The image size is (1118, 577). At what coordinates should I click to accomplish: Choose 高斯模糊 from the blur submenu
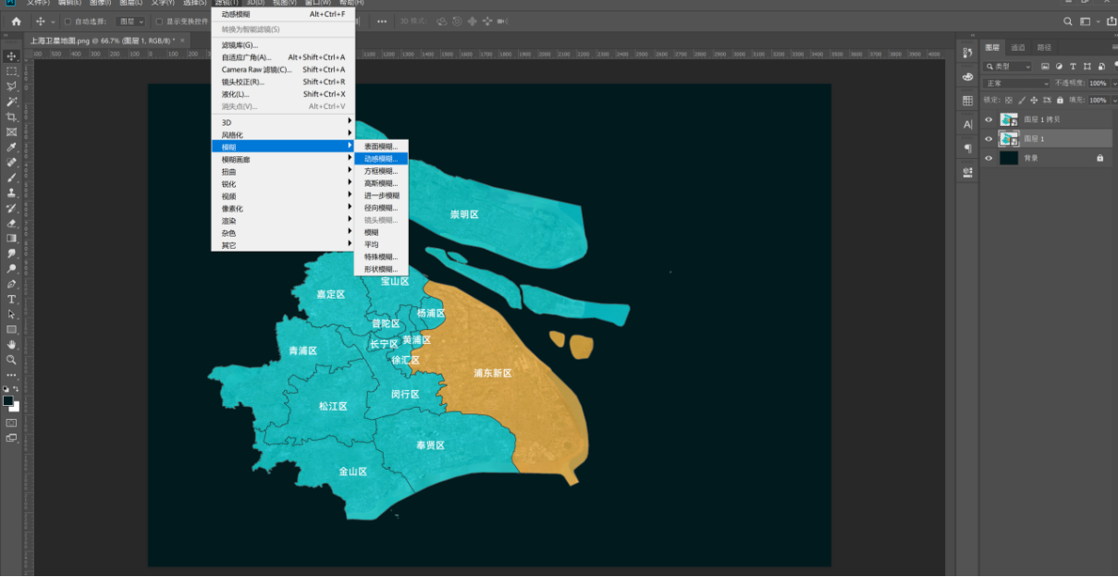[380, 182]
